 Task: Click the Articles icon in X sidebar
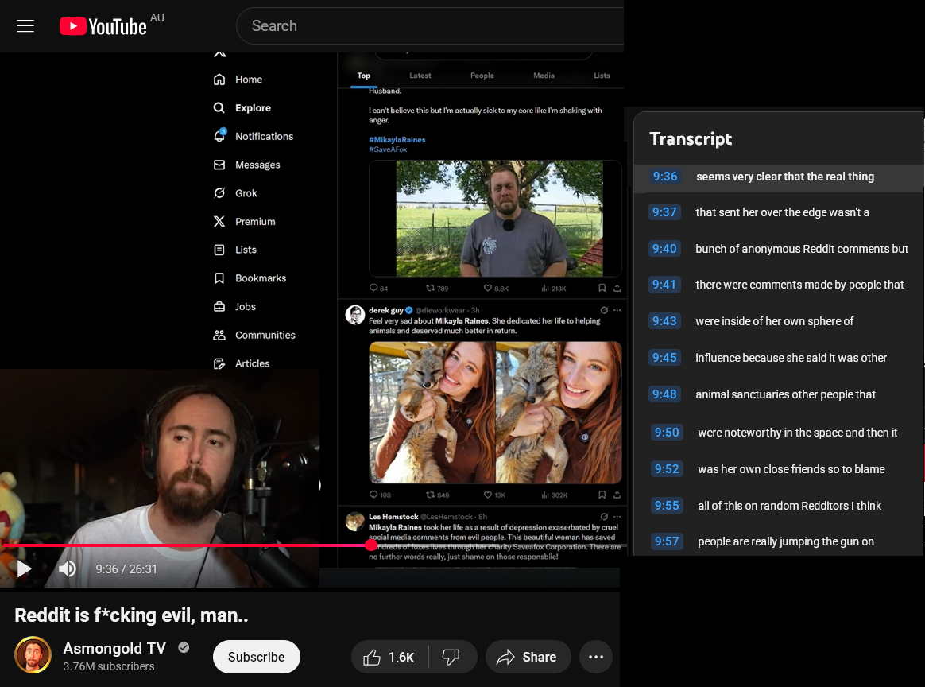(219, 363)
